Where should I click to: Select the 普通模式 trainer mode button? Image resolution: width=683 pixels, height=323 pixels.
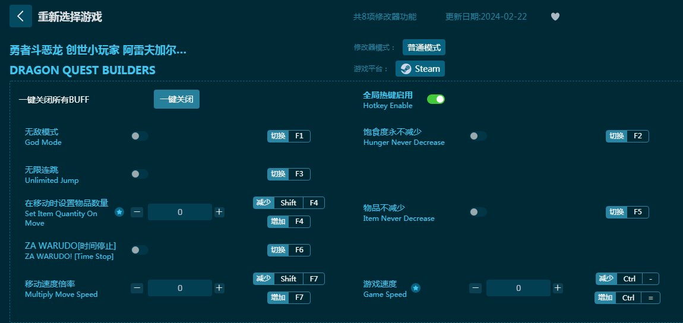[x=423, y=47]
